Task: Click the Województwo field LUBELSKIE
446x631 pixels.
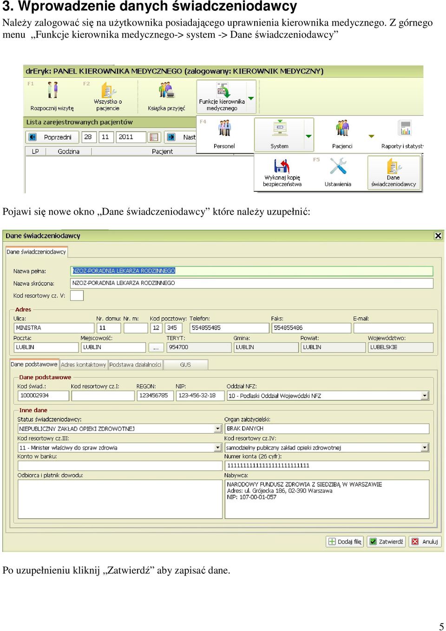Action: [x=400, y=348]
